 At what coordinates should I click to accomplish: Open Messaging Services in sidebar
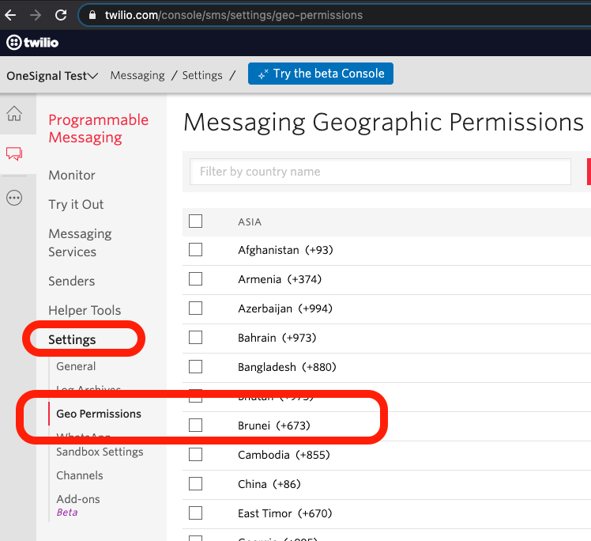pyautogui.click(x=80, y=243)
